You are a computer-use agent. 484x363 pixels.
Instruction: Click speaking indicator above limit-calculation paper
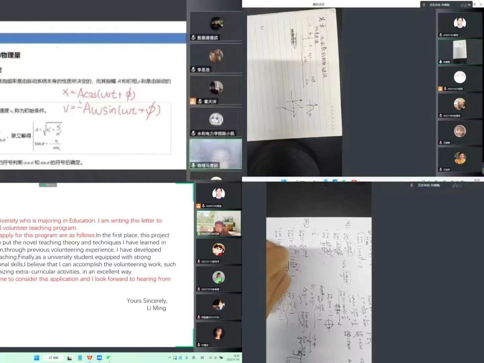pyautogui.click(x=429, y=185)
